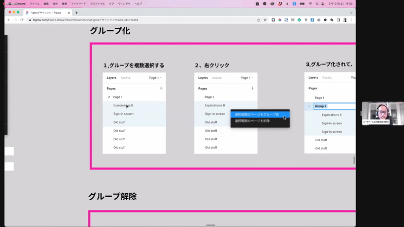The width and height of the screenshot is (404, 227).
Task: Open the Control Center icon
Action: (323, 4)
